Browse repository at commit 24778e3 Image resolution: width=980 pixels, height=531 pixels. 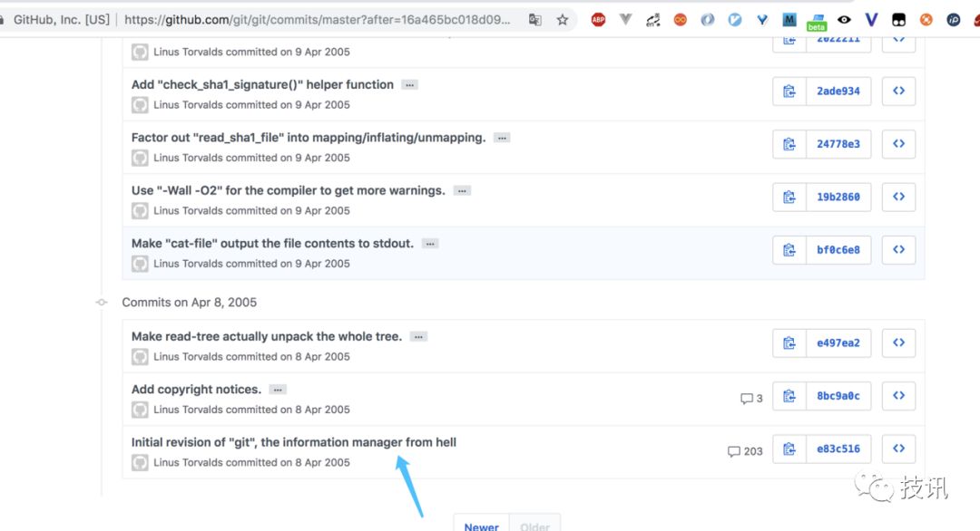[x=898, y=144]
